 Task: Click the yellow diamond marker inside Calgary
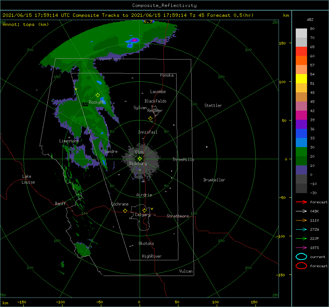pyautogui.click(x=144, y=210)
